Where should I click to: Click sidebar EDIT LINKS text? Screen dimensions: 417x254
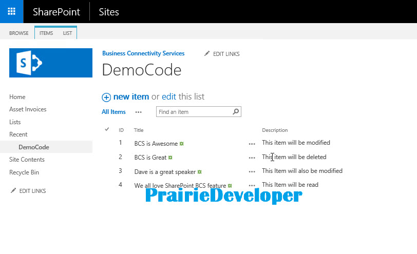(x=32, y=191)
